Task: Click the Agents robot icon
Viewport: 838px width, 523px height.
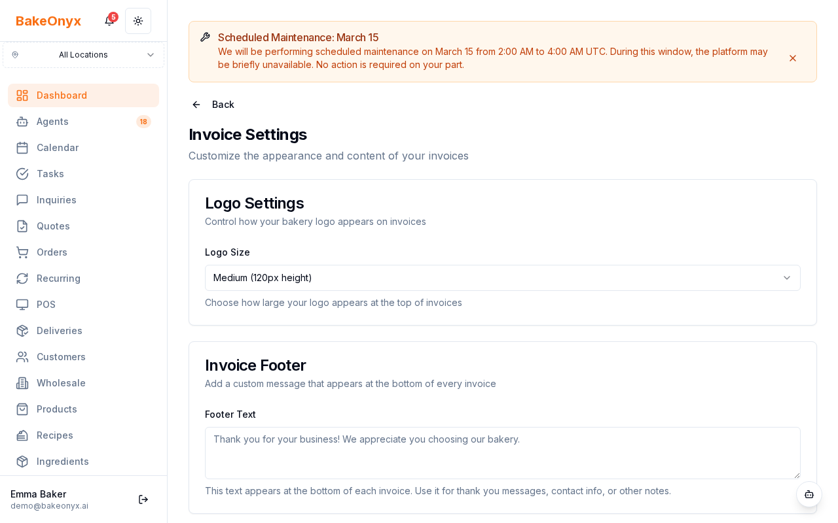Action: tap(22, 122)
